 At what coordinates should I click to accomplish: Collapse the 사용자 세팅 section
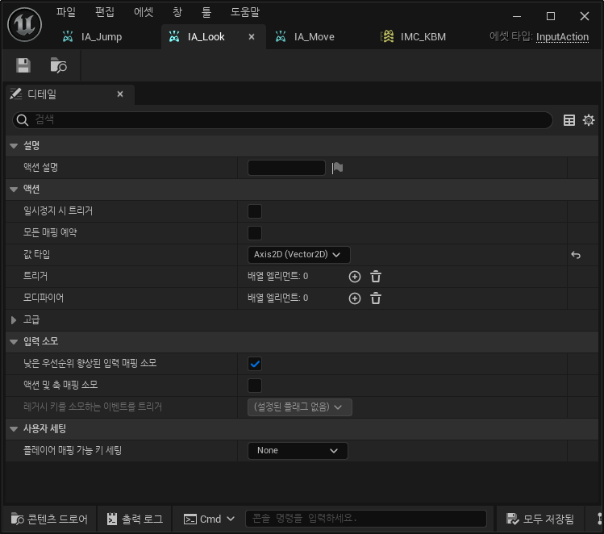(14, 429)
